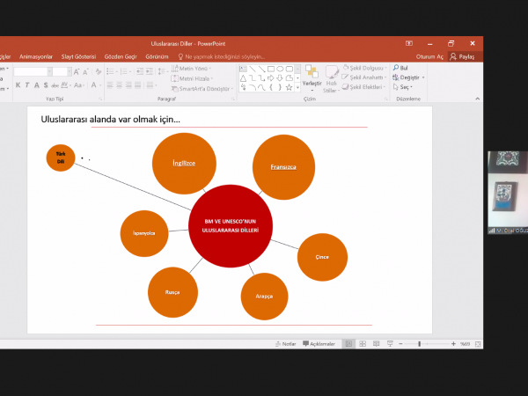Select the İngilizce circle on slide
Image resolution: width=528 pixels, height=396 pixels.
184,164
